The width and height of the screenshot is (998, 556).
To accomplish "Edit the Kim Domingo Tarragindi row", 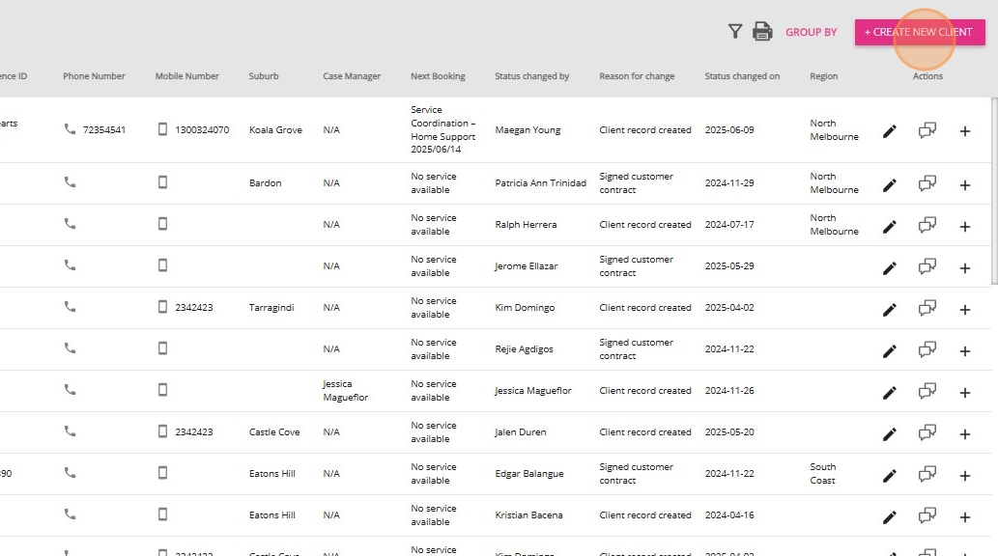I will 890,309.
